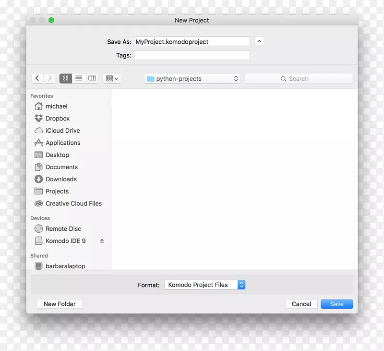Select Projects folder in sidebar
The image size is (384, 351).
coord(69,191)
